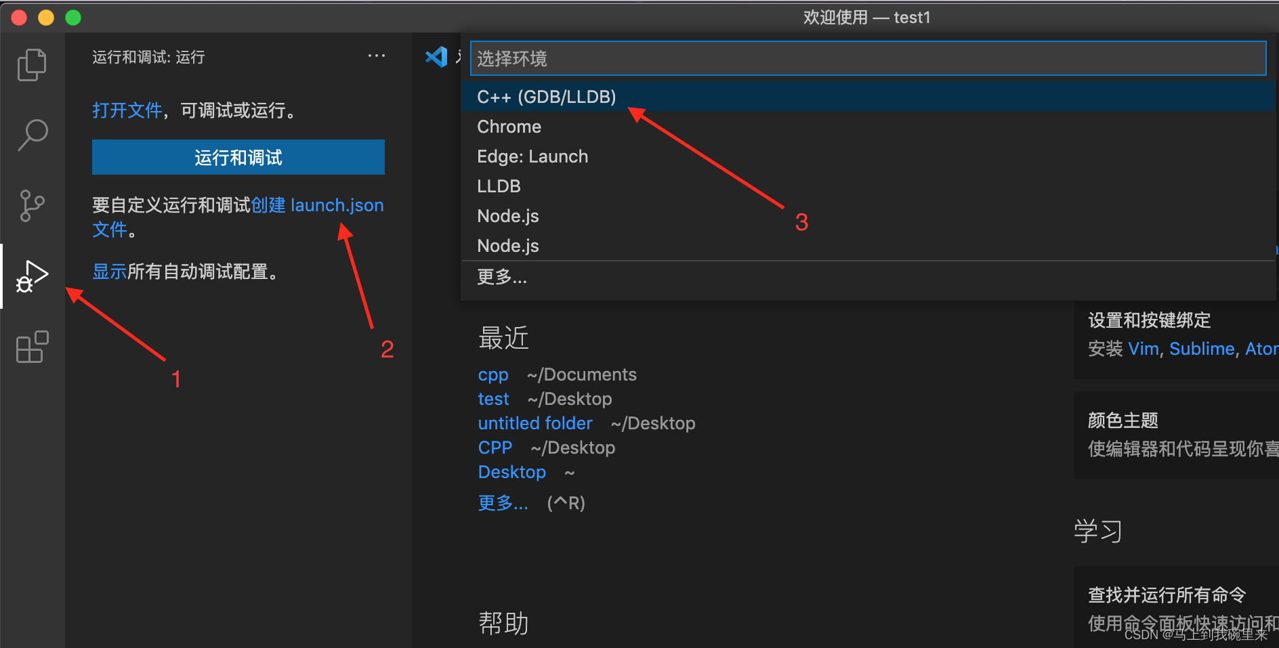Click the 运行和调试: 运行 panel title
The image size is (1279, 648).
click(148, 57)
